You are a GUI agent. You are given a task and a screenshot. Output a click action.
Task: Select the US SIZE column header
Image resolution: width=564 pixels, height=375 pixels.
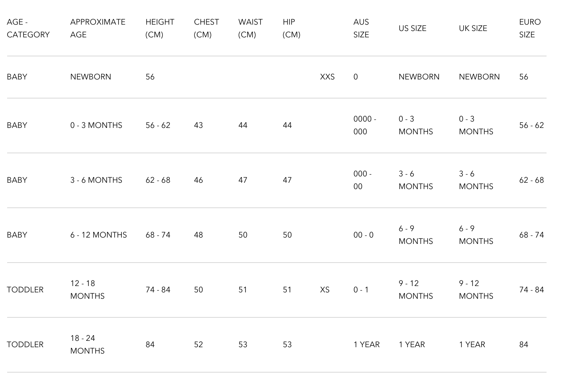pyautogui.click(x=412, y=28)
